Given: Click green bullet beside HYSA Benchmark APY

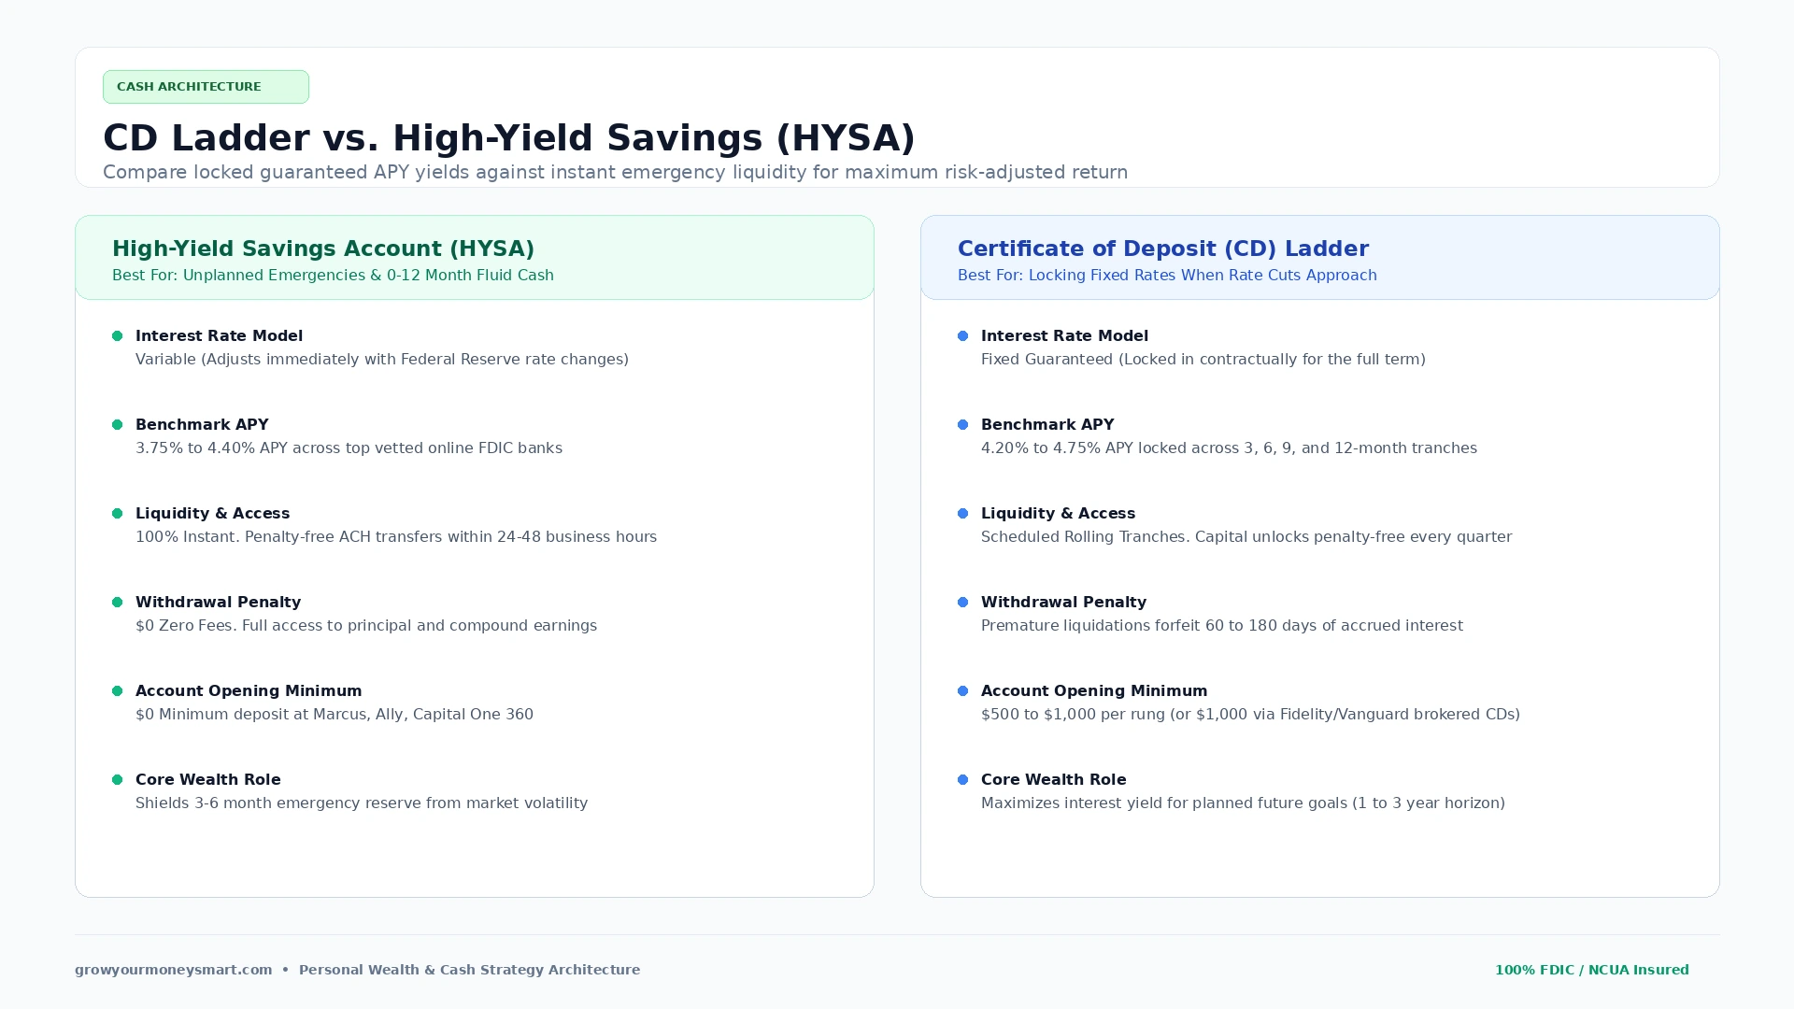Looking at the screenshot, I should pyautogui.click(x=118, y=425).
